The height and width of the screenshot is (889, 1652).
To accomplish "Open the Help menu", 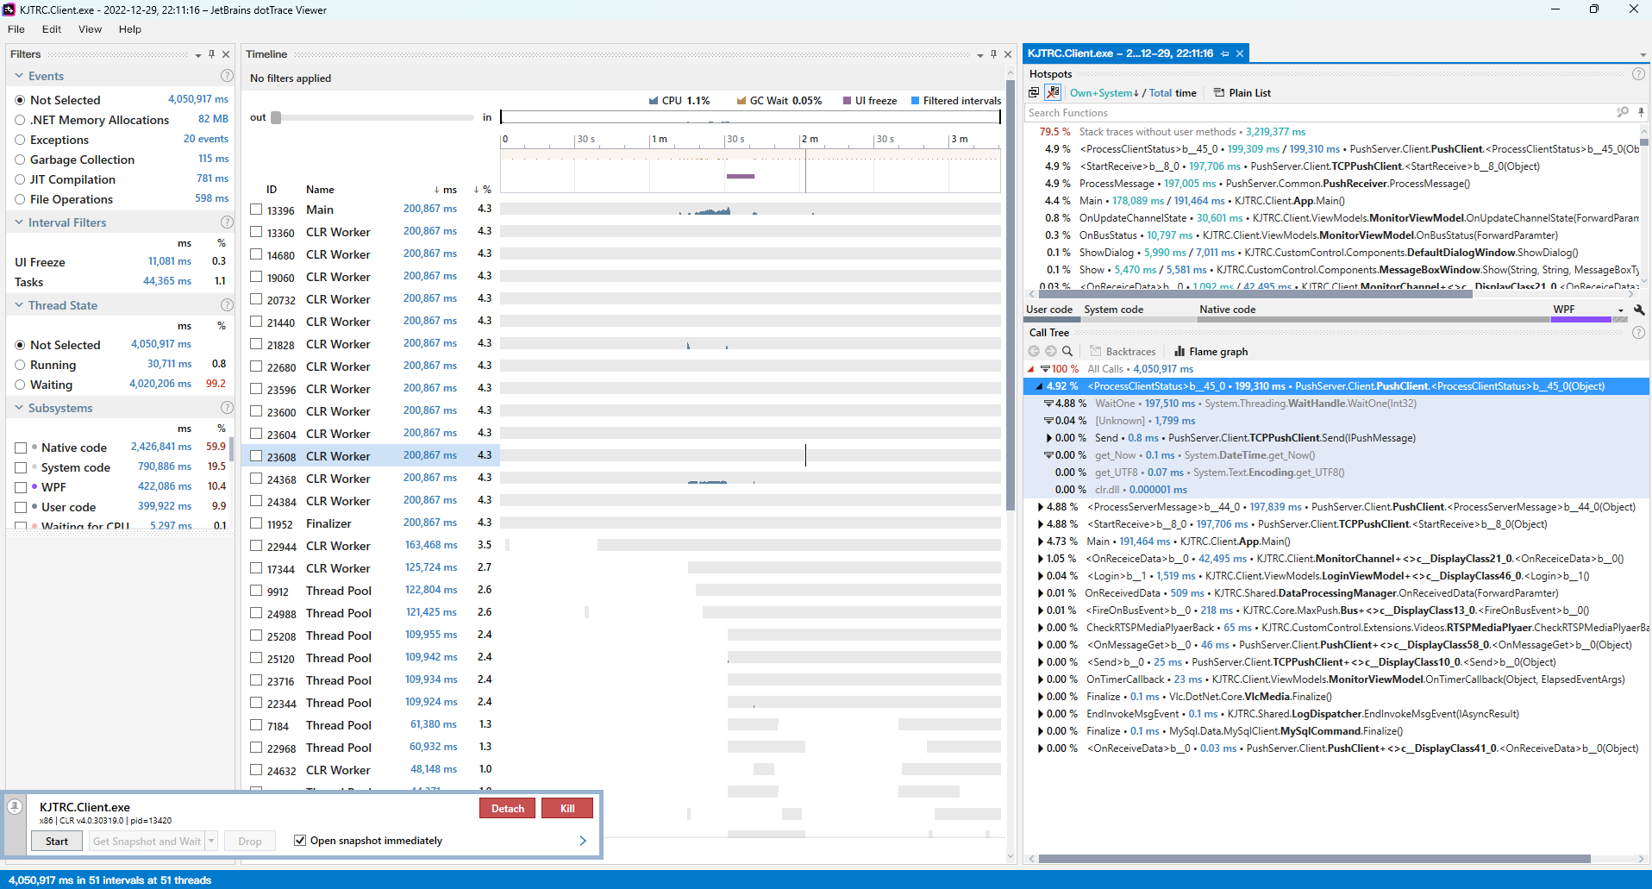I will [x=130, y=29].
